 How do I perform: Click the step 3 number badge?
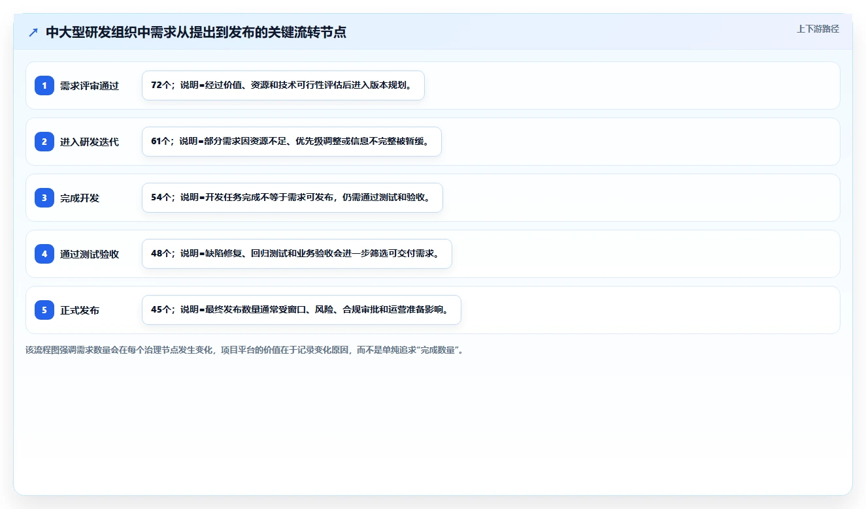[x=44, y=198]
